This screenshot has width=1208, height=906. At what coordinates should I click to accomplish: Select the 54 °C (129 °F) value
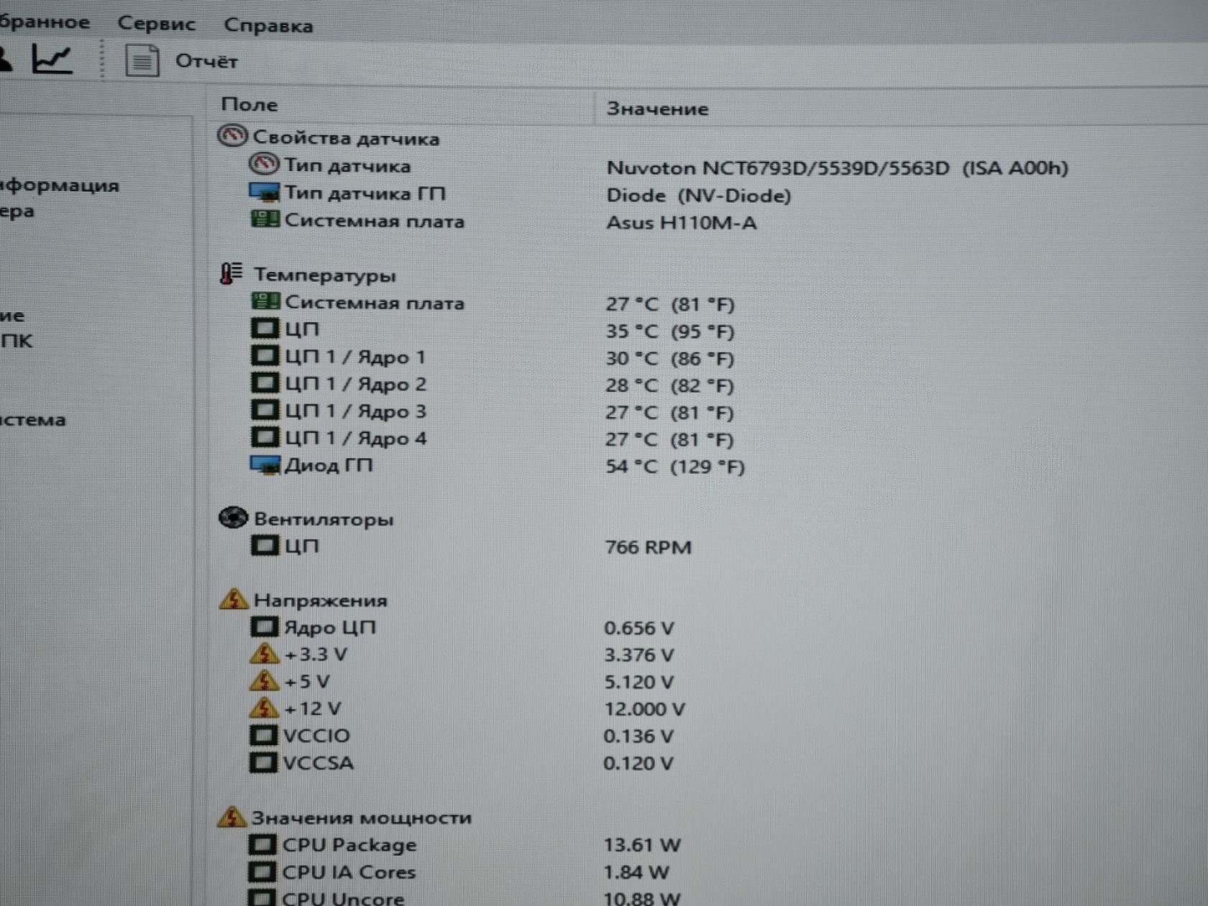point(674,467)
